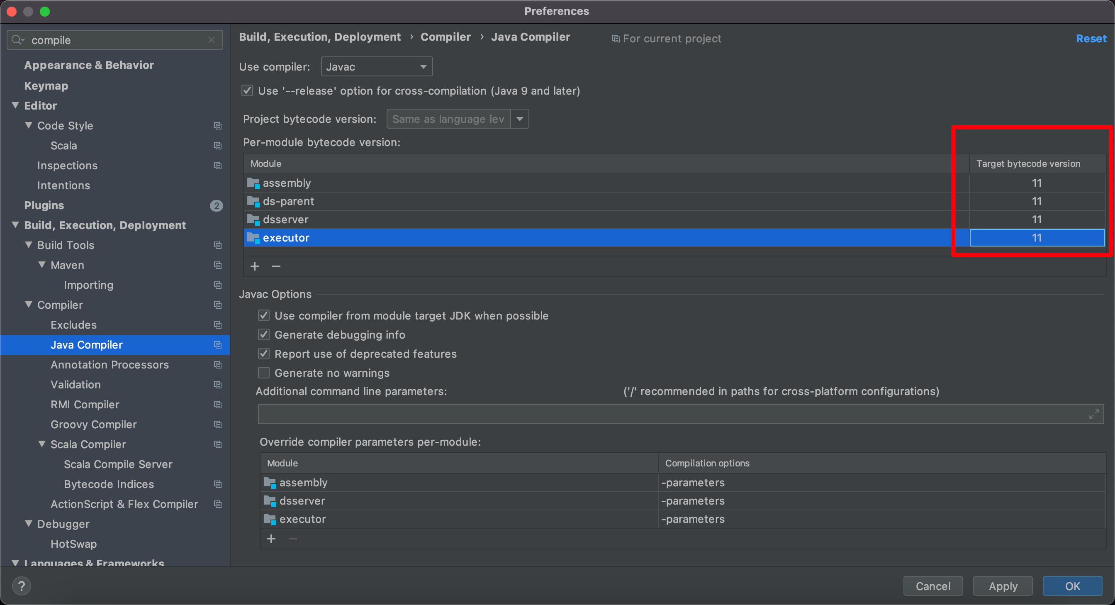Collapse the Scala Compiler tree node
This screenshot has width=1115, height=605.
[42, 444]
